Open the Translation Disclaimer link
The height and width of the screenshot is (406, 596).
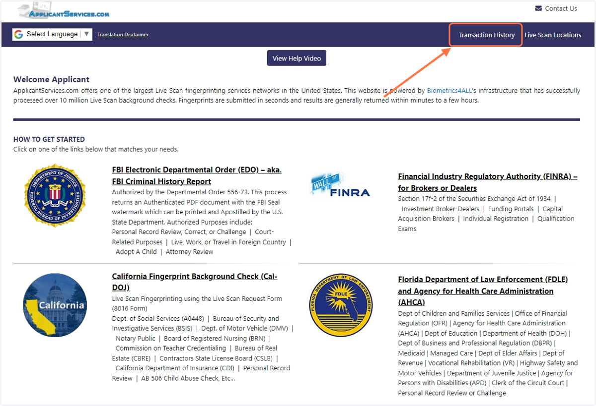pyautogui.click(x=123, y=35)
